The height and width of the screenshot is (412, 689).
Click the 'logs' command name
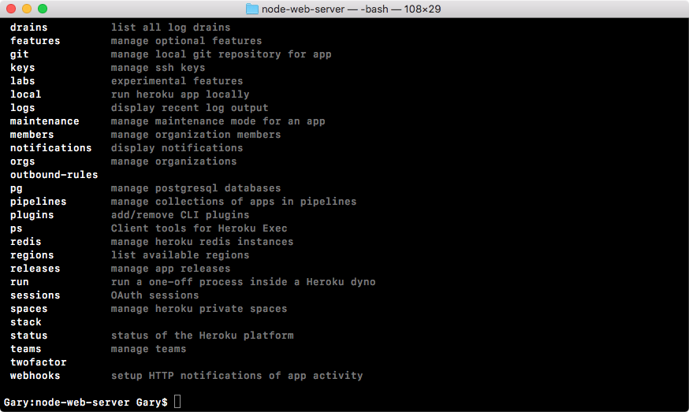22,108
